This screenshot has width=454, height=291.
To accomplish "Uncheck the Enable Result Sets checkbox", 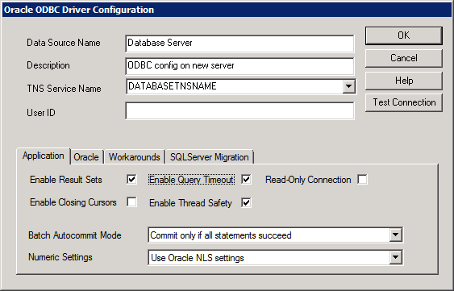I will tap(131, 180).
